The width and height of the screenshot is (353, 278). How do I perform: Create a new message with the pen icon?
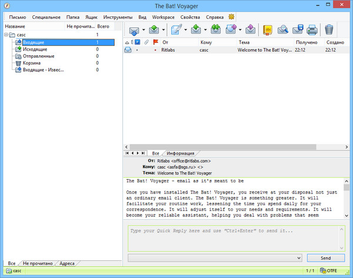(176, 29)
